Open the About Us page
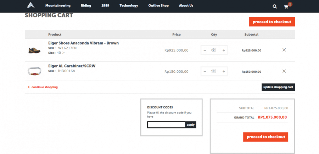This screenshot has height=154, width=319. pyautogui.click(x=186, y=6)
